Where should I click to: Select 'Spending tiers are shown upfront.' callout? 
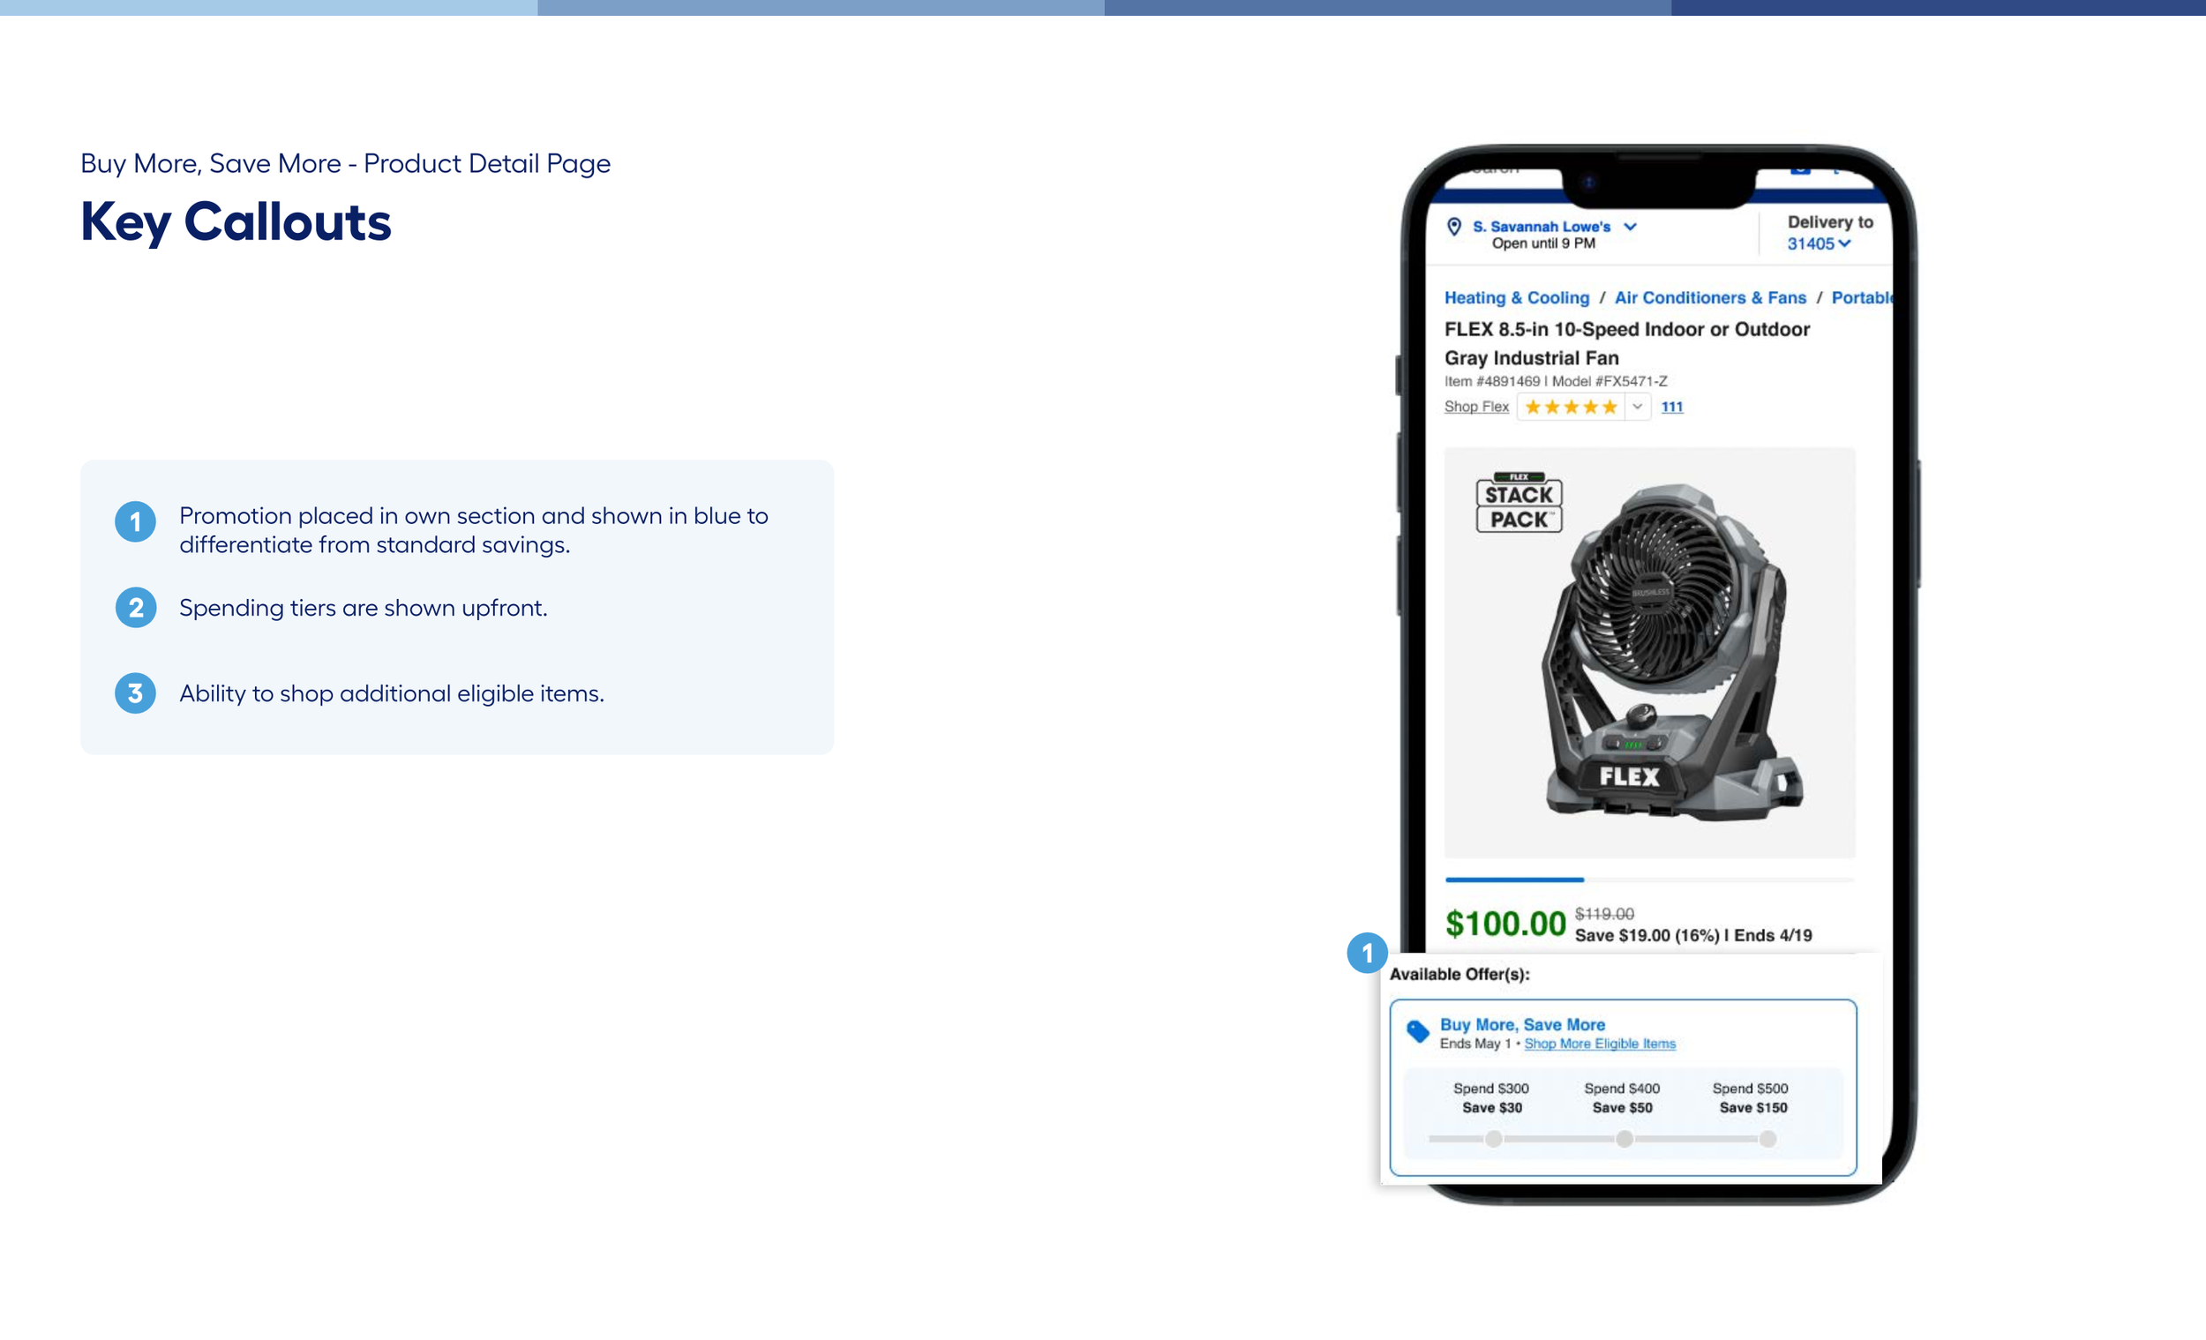point(364,608)
